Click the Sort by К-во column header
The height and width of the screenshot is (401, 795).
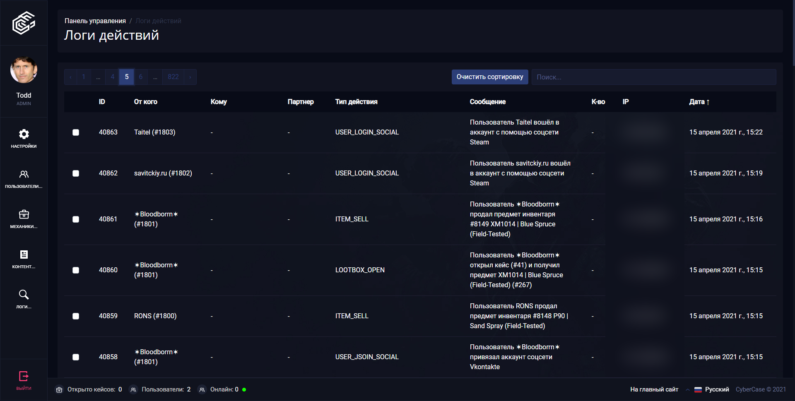pos(598,102)
